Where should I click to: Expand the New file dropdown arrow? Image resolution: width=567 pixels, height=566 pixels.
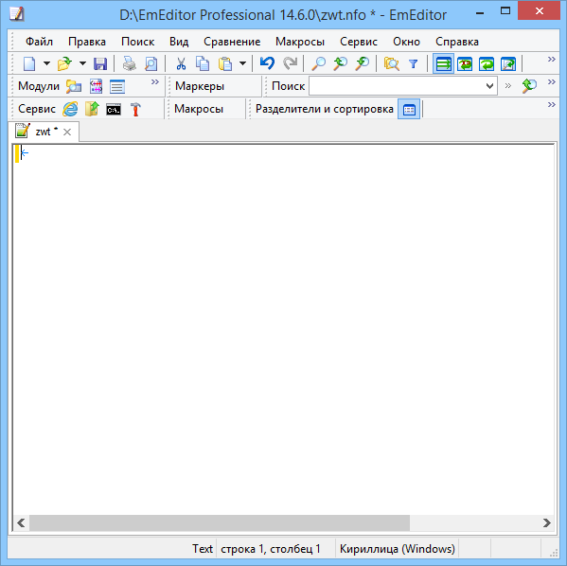point(46,63)
